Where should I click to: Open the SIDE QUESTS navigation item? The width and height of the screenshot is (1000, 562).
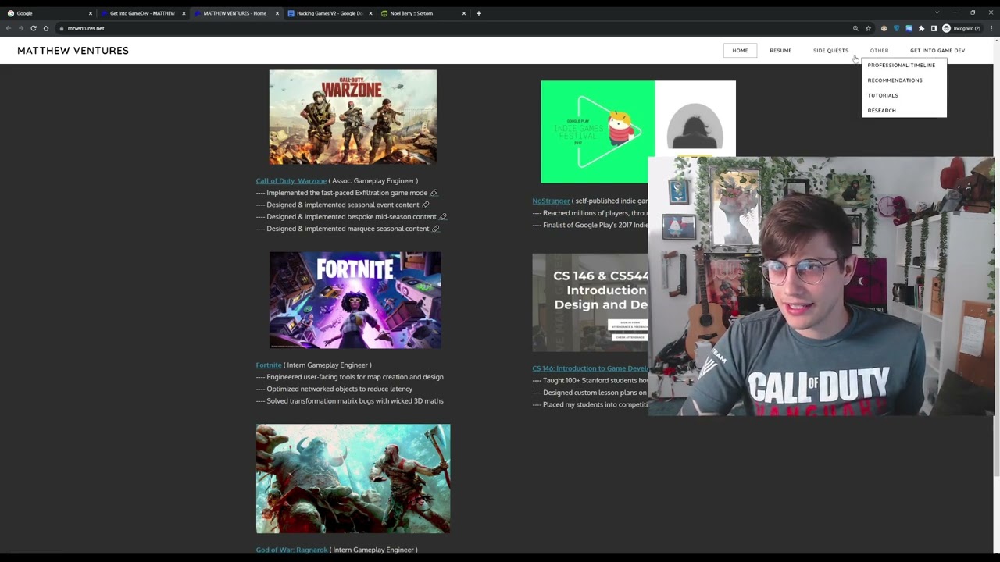(x=830, y=50)
